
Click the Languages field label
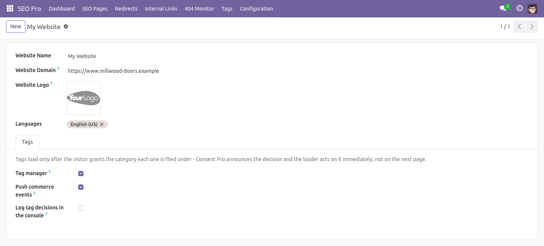point(29,124)
